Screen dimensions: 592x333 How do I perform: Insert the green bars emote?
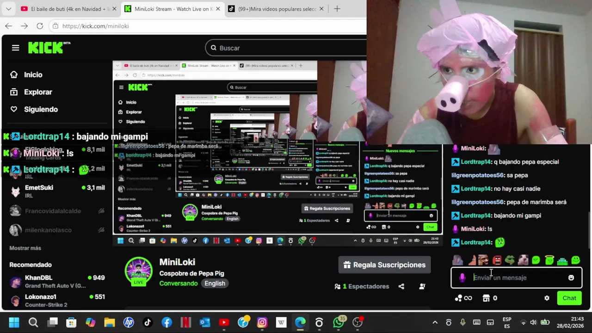pyautogui.click(x=562, y=261)
